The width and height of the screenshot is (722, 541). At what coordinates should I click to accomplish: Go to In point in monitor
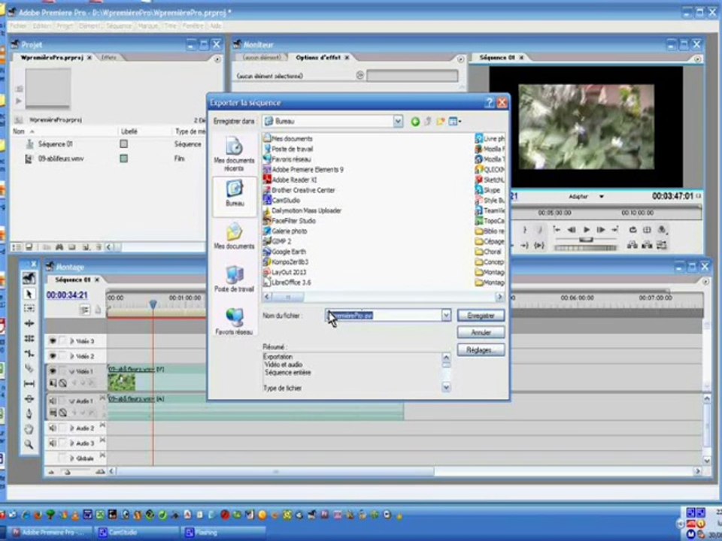pyautogui.click(x=557, y=230)
